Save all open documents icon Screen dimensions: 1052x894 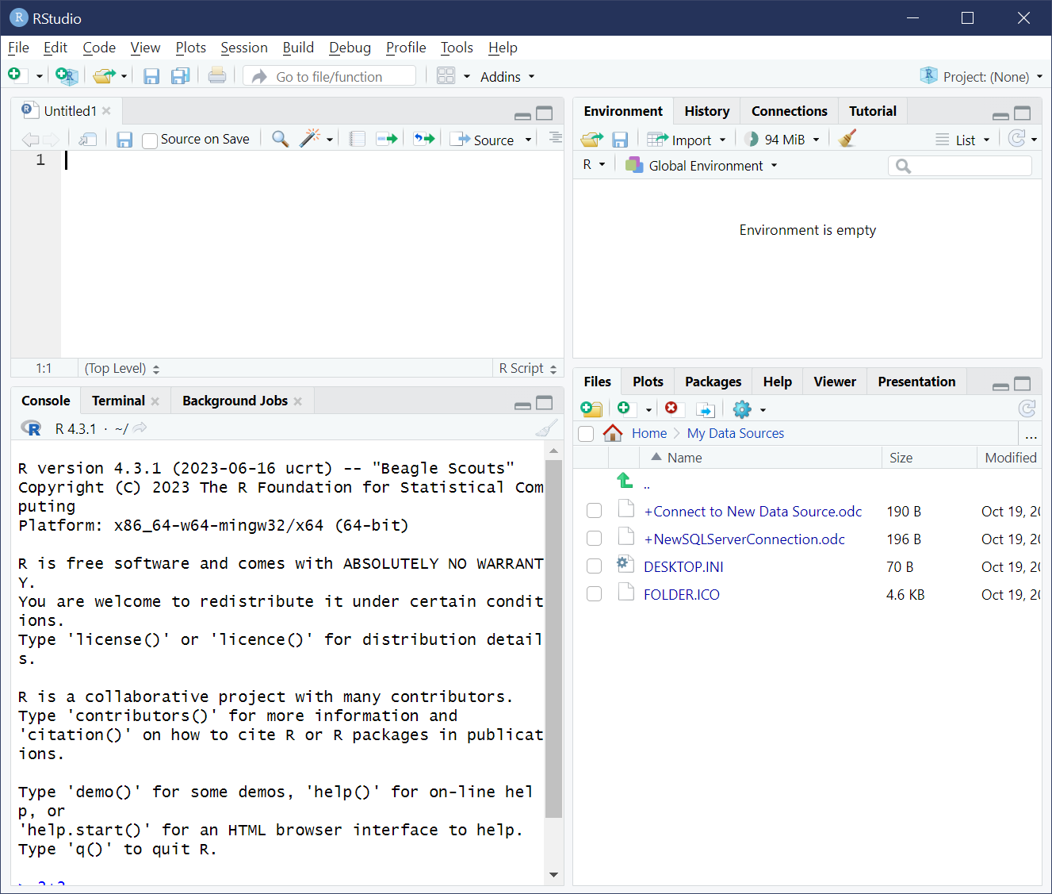click(x=181, y=76)
